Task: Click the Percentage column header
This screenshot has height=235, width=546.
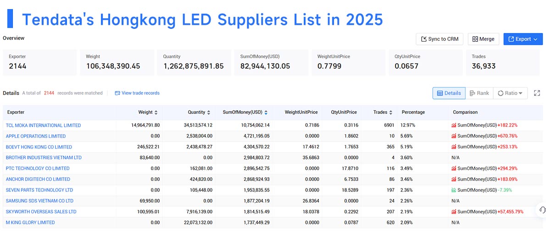Action: coord(413,112)
